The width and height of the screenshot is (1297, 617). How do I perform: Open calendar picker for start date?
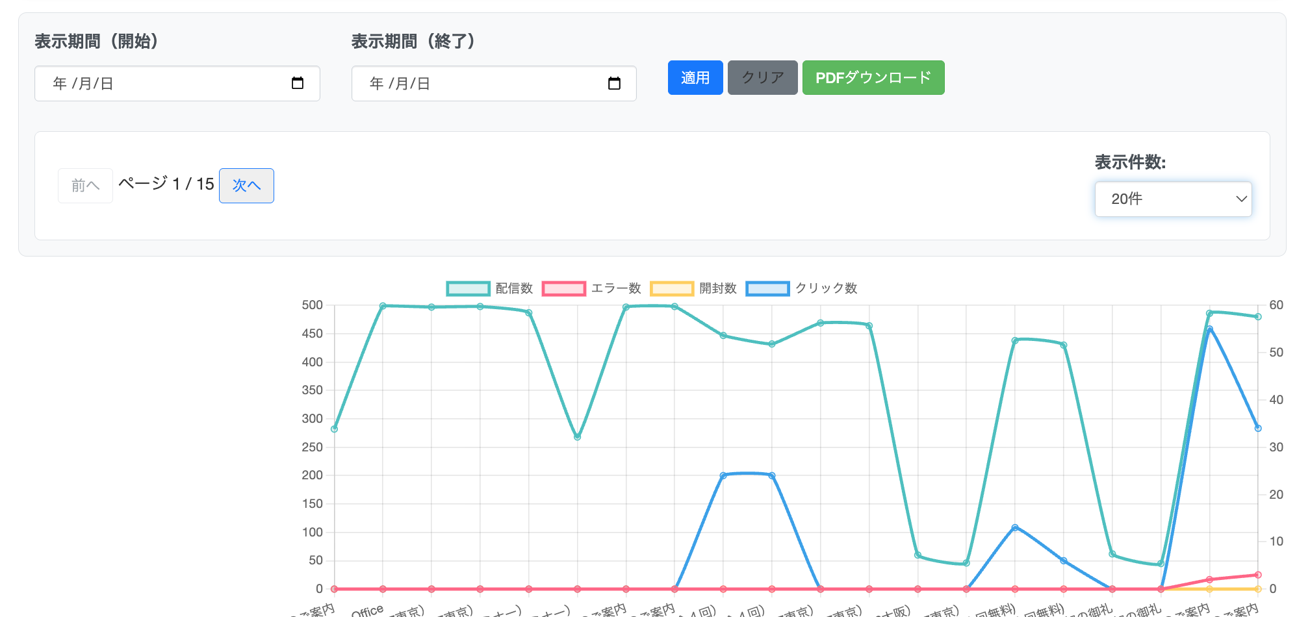point(298,83)
